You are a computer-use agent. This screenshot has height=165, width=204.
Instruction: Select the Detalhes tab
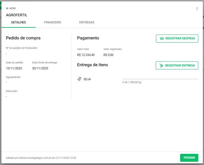[18, 22]
